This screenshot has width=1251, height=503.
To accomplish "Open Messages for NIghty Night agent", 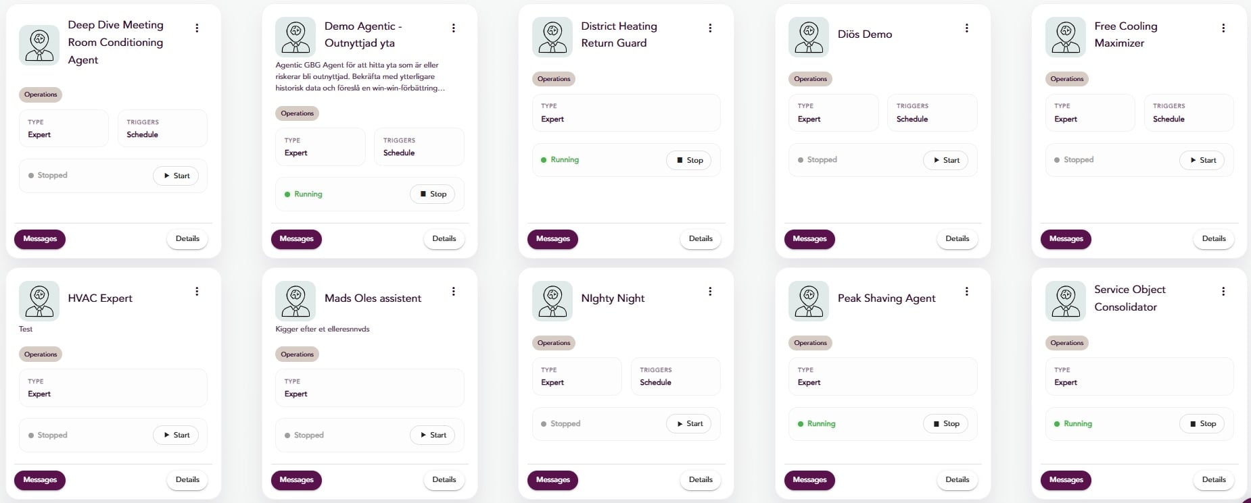I will pos(552,480).
